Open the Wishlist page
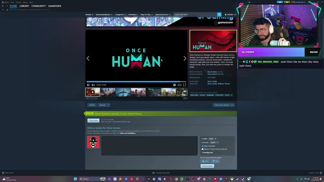Viewport: 324px width, 182px height. (230, 14)
